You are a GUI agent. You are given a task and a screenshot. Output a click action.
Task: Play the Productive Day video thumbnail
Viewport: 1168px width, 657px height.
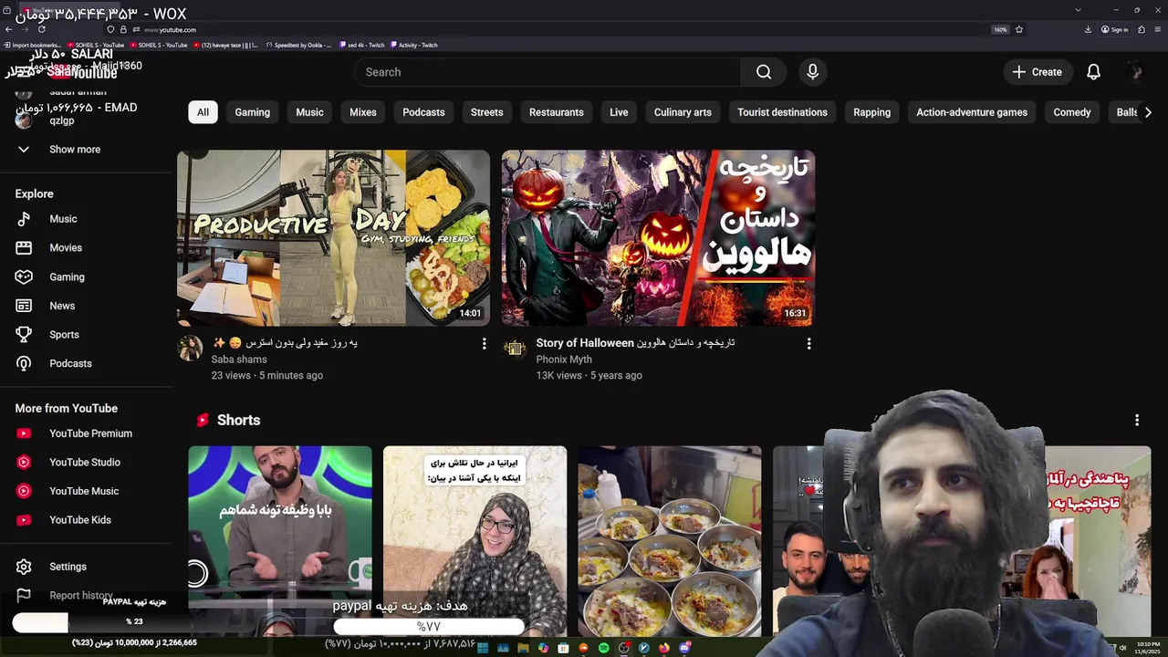[x=333, y=238]
